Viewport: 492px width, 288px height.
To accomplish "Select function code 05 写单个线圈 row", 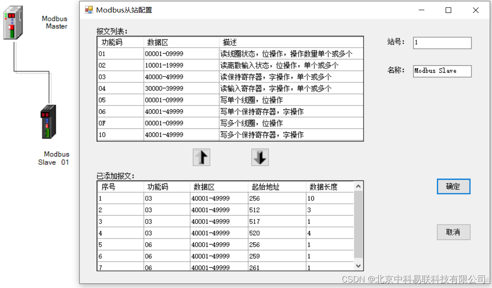I will point(230,100).
